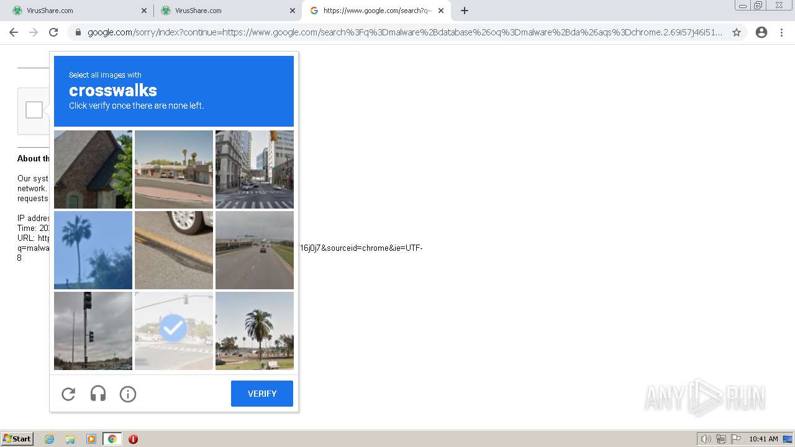Image resolution: width=795 pixels, height=447 pixels.
Task: Select the parking lot storefront tile
Action: pos(174,169)
